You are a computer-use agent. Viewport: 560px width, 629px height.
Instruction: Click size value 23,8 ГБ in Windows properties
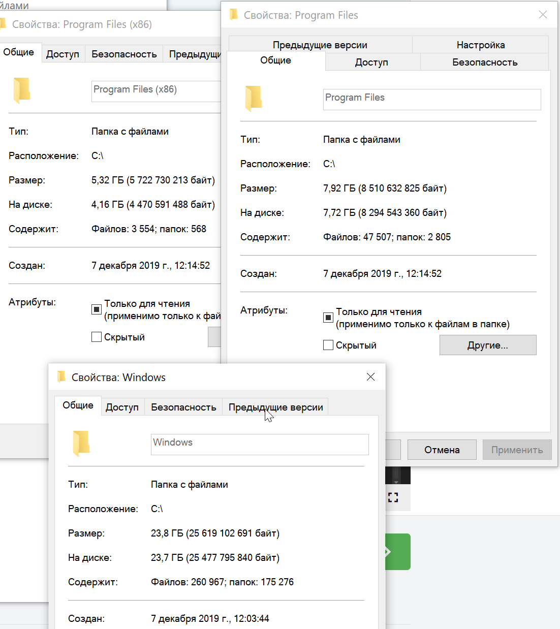click(215, 533)
